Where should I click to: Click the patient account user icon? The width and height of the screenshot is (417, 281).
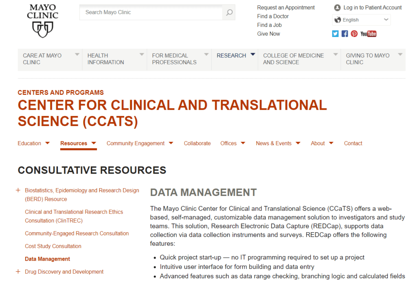(x=337, y=8)
